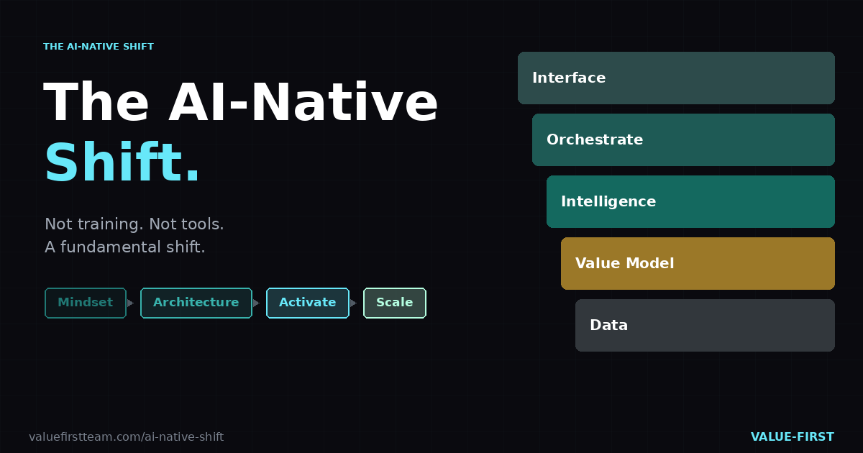Image resolution: width=863 pixels, height=453 pixels.
Task: Click the arrow between Activate and Scale
Action: click(354, 303)
